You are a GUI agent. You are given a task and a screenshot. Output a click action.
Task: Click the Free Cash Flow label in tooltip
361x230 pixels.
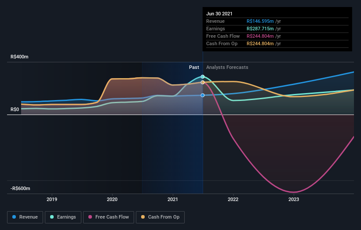coord(223,36)
